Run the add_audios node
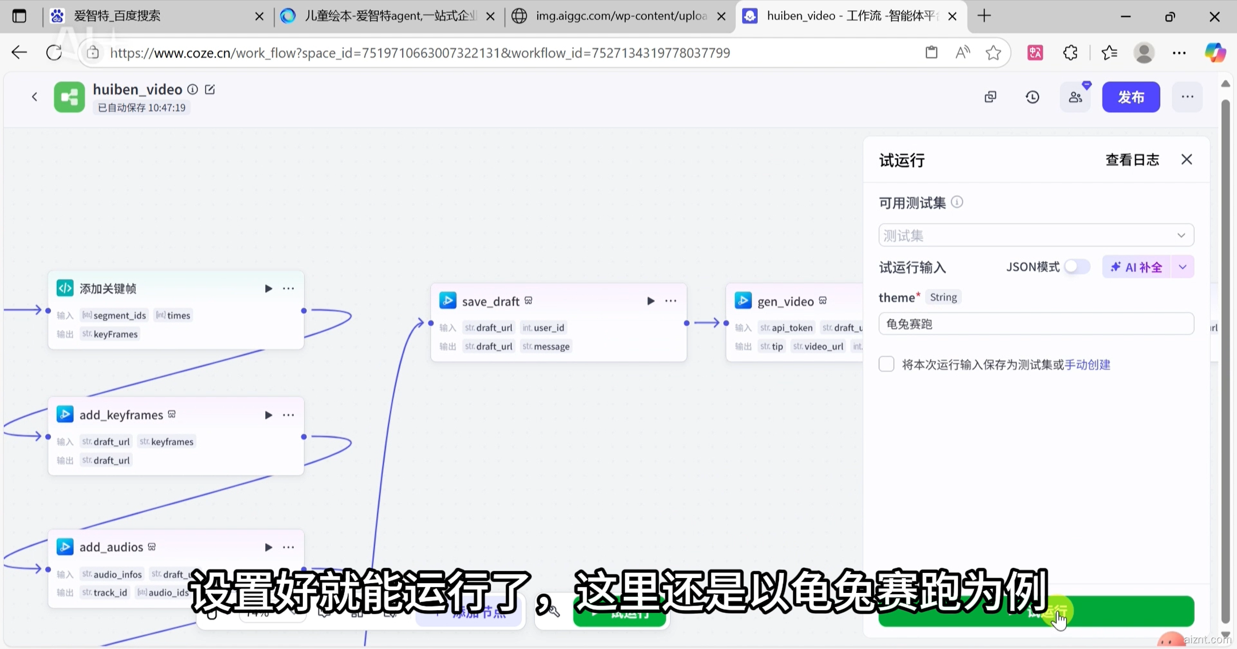The width and height of the screenshot is (1237, 649). 268,547
